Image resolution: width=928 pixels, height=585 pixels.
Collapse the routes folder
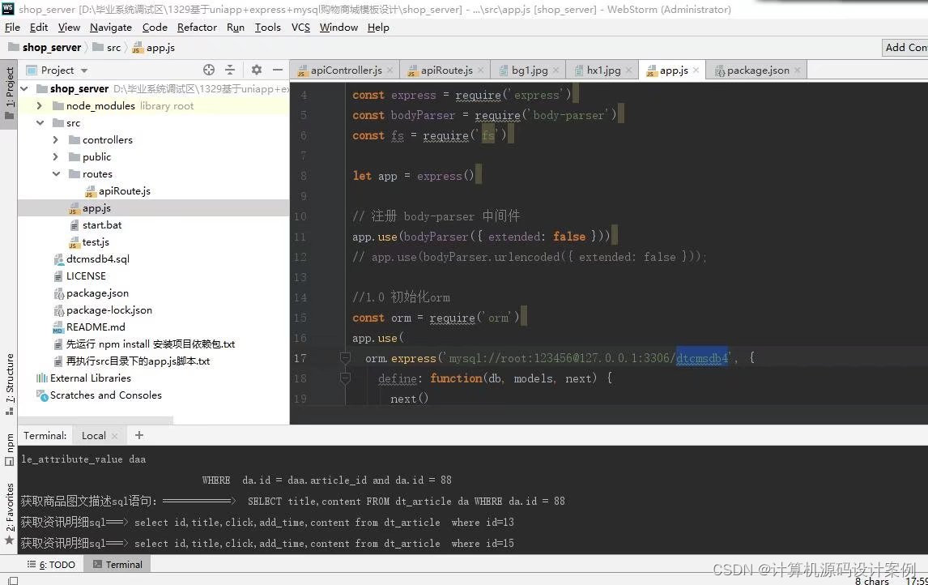pyautogui.click(x=56, y=174)
